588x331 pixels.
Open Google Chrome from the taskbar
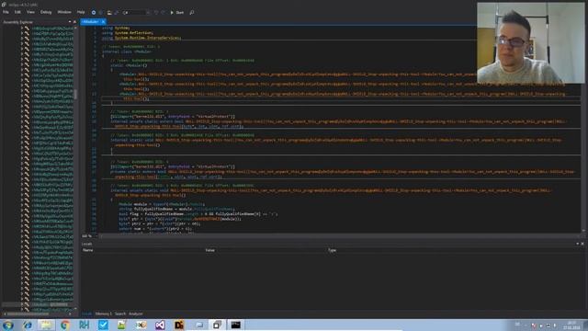pyautogui.click(x=65, y=325)
